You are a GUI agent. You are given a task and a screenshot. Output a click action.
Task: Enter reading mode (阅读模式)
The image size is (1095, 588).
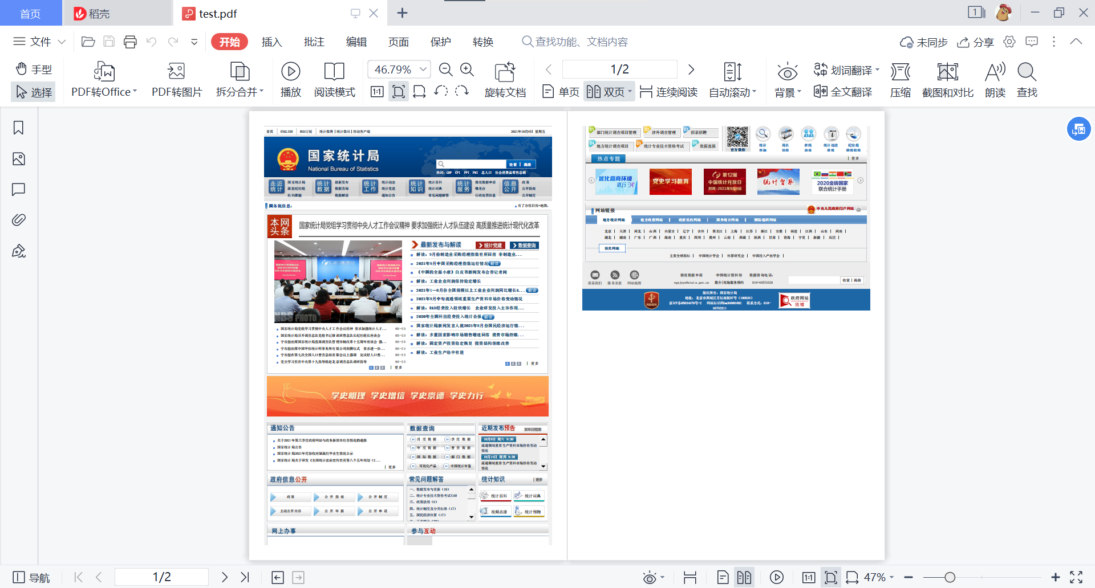click(335, 80)
